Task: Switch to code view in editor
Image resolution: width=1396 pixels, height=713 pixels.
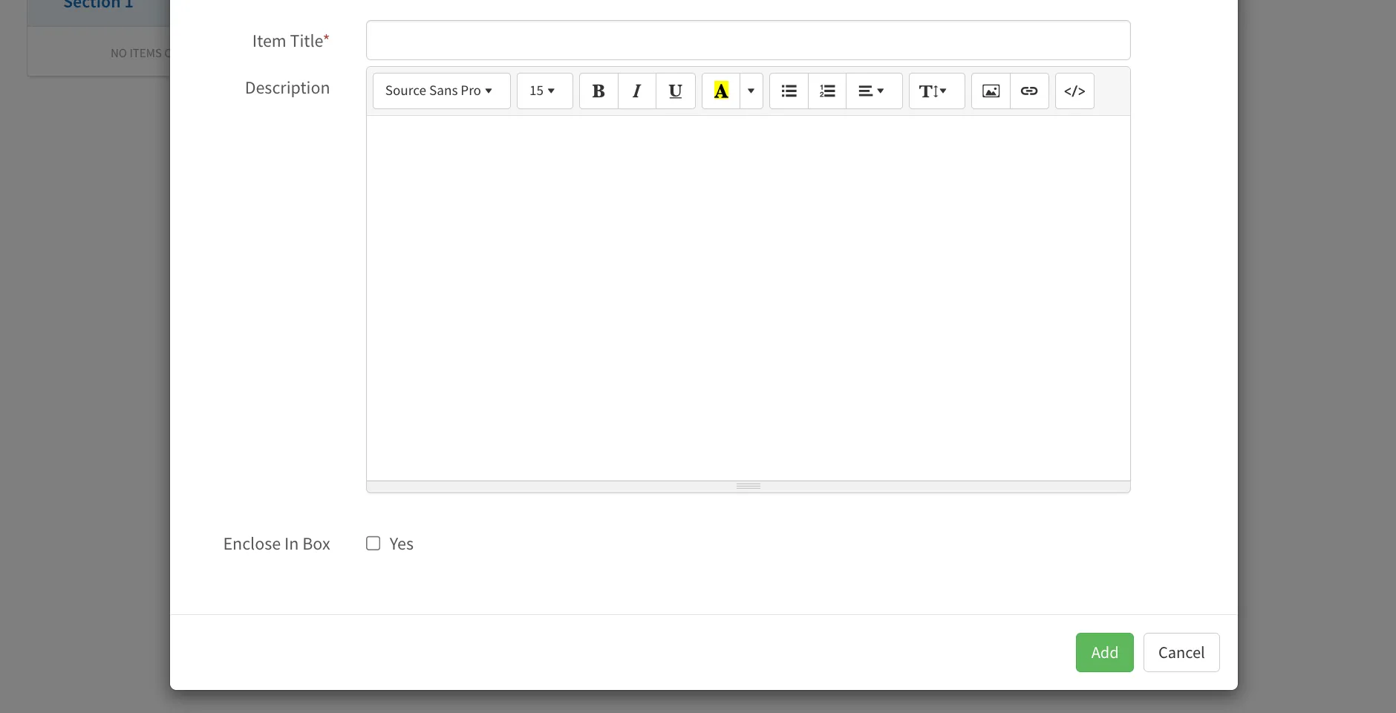Action: 1074,91
